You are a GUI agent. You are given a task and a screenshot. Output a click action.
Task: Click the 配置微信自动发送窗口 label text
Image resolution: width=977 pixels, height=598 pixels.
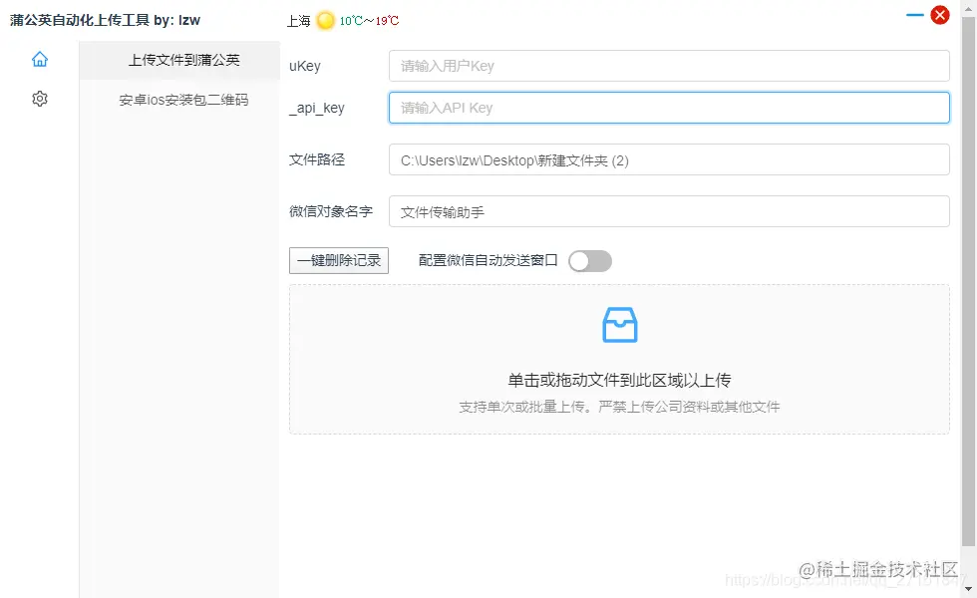click(x=488, y=259)
